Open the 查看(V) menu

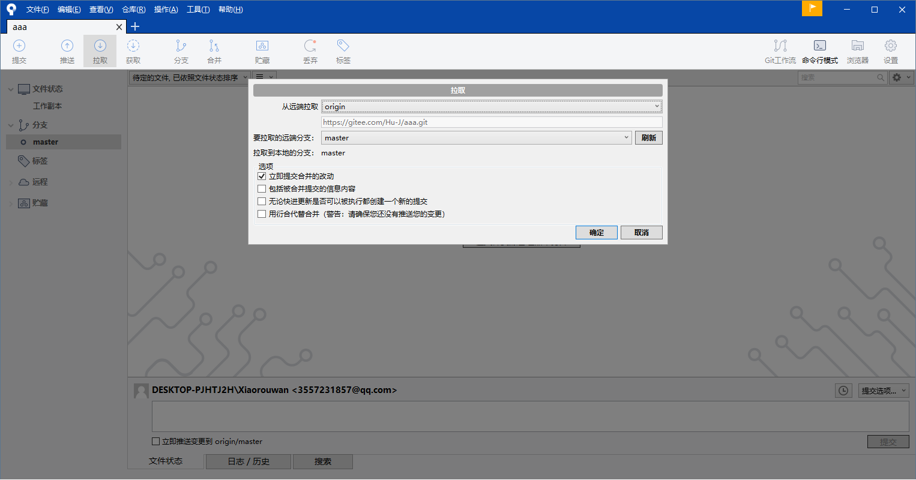(101, 10)
